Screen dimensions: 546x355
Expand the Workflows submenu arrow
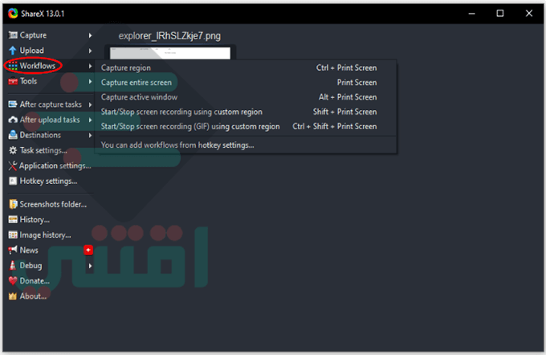click(90, 66)
